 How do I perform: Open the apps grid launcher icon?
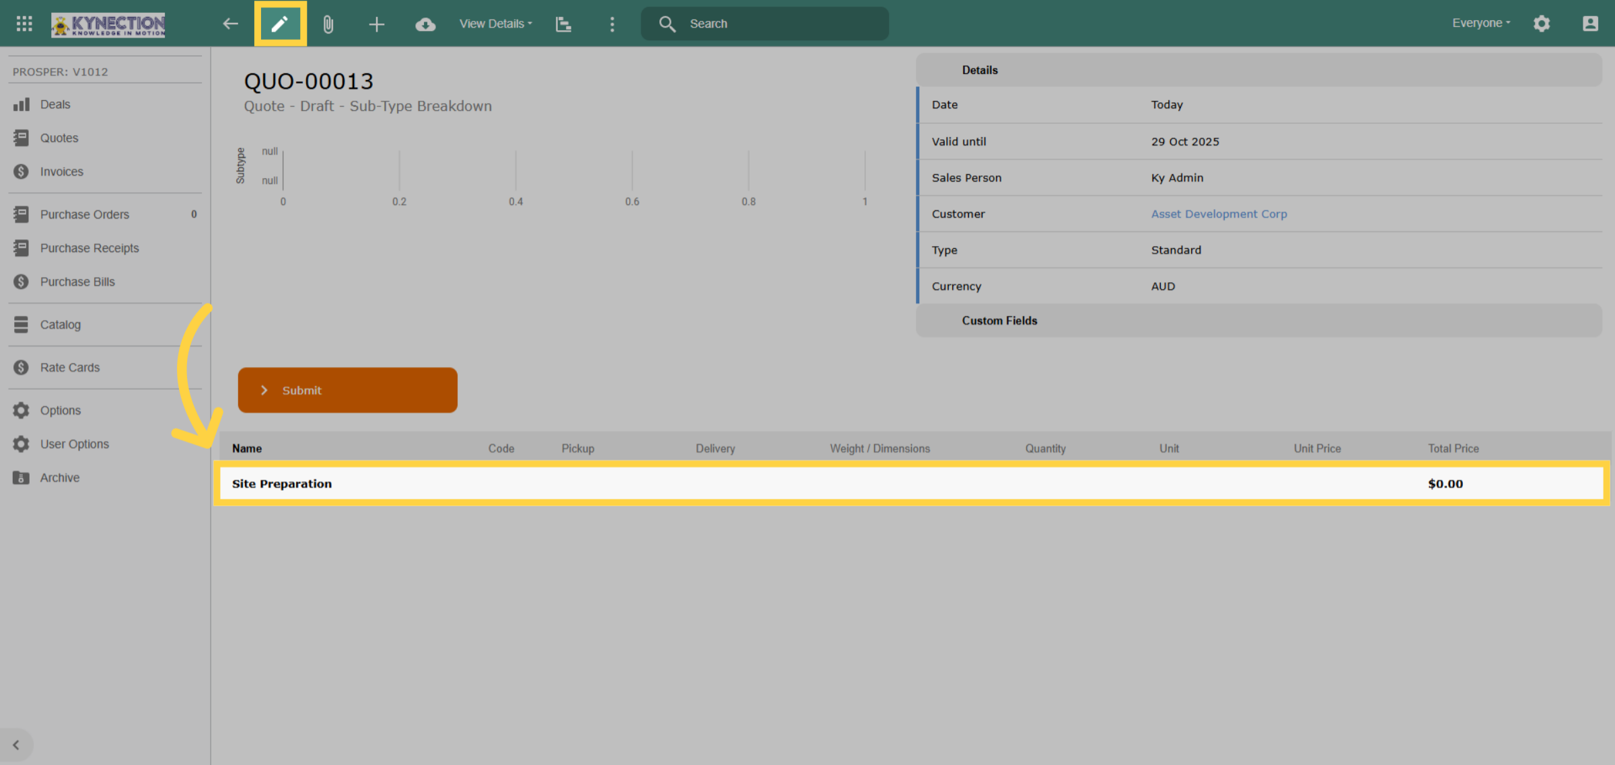[24, 24]
